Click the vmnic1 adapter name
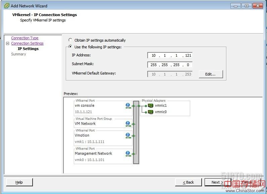The height and width of the screenshot is (194, 267). coord(161,106)
